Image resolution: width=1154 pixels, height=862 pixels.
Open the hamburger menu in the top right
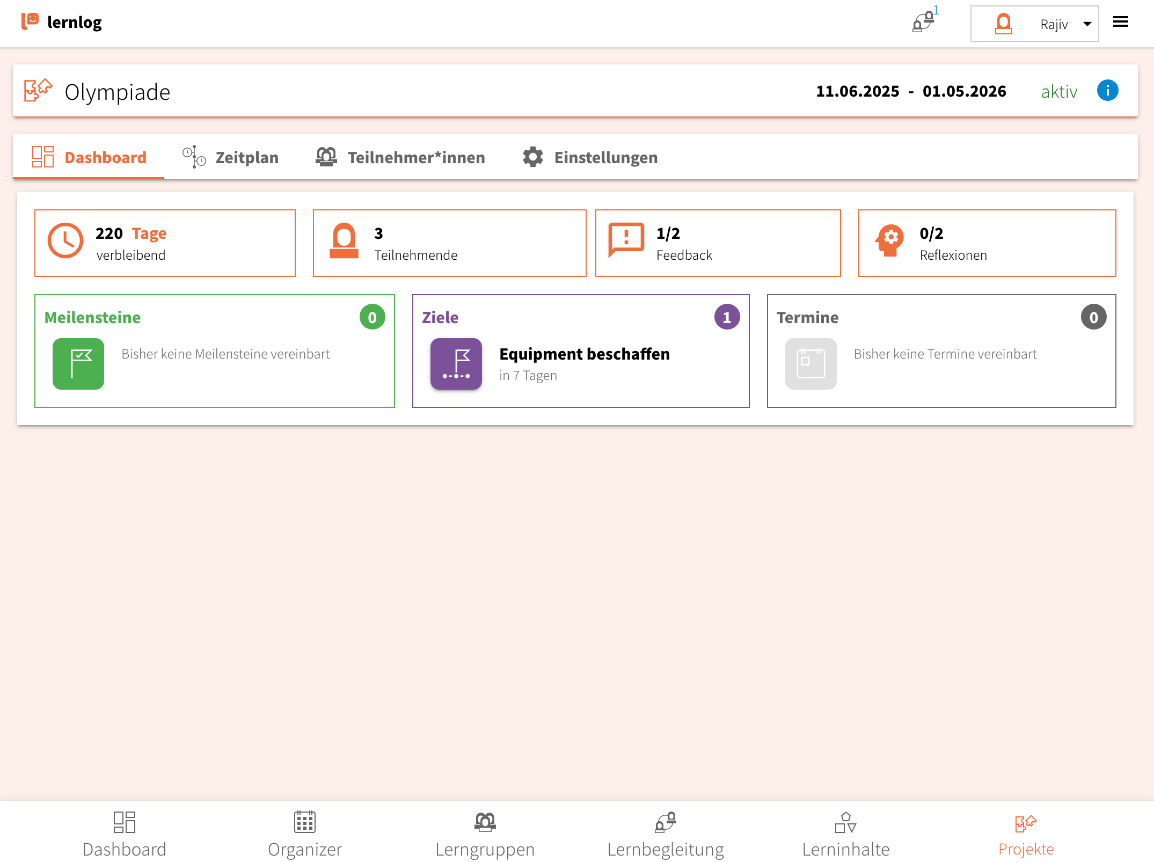(1120, 22)
